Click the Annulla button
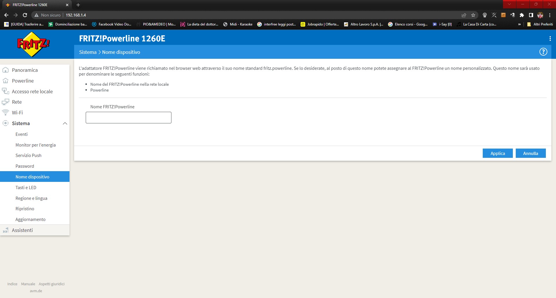556x298 pixels. [531, 153]
